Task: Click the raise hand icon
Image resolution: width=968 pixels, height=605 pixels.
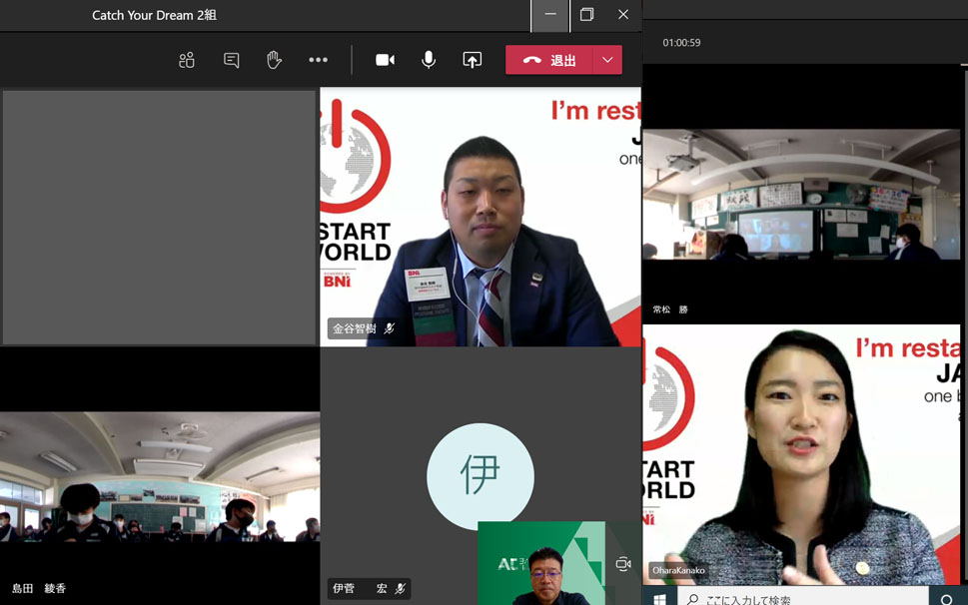Action: pos(274,60)
